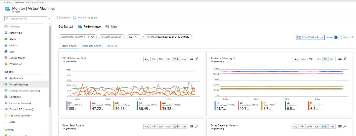This screenshot has width=356, height=136.
Task: Click Available Memory info icon
Action: coord(234,58)
